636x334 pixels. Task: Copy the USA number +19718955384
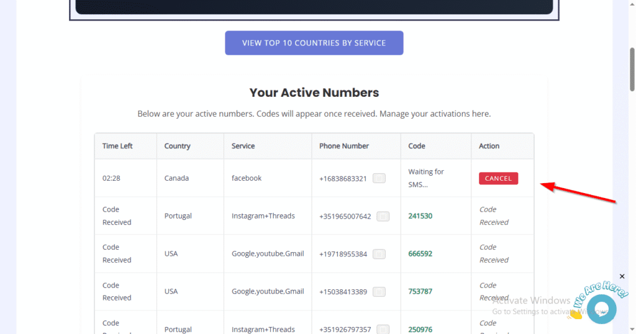[379, 254]
